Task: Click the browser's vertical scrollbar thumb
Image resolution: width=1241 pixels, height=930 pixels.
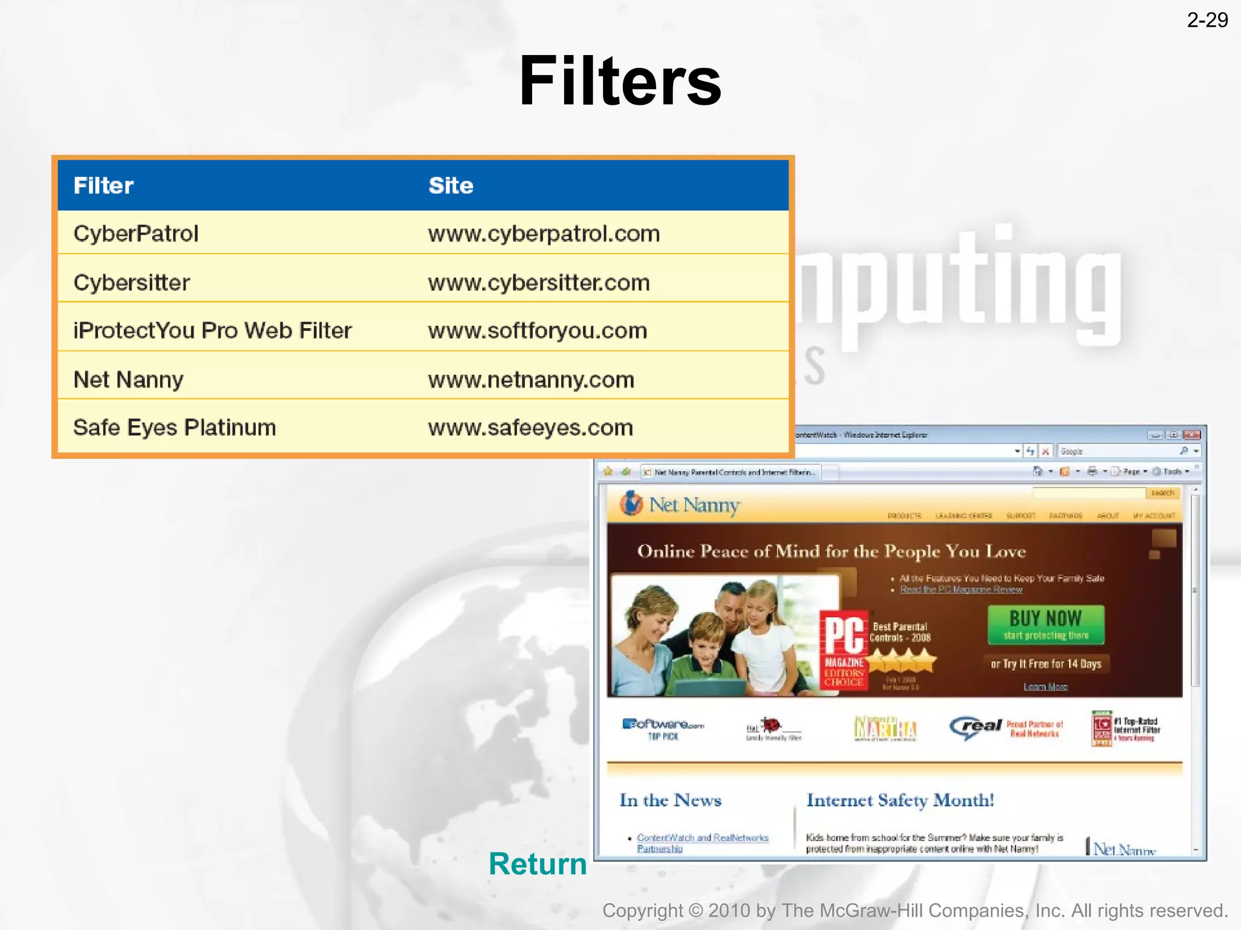Action: pyautogui.click(x=1195, y=591)
